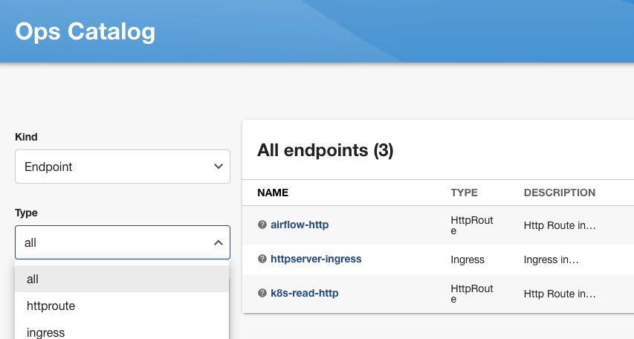Click the help icon beside airflow-http
This screenshot has height=339, width=634.
point(262,225)
